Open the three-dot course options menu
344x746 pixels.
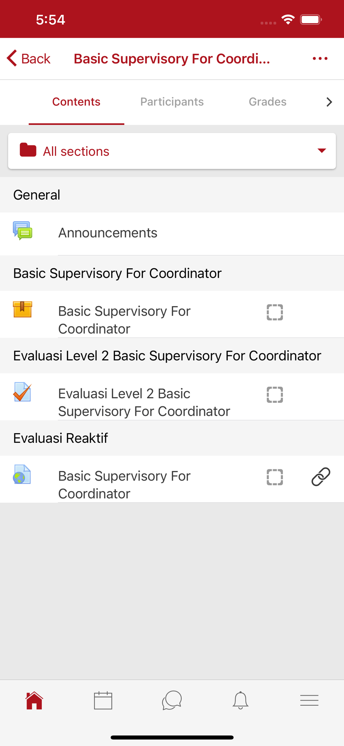pyautogui.click(x=320, y=59)
